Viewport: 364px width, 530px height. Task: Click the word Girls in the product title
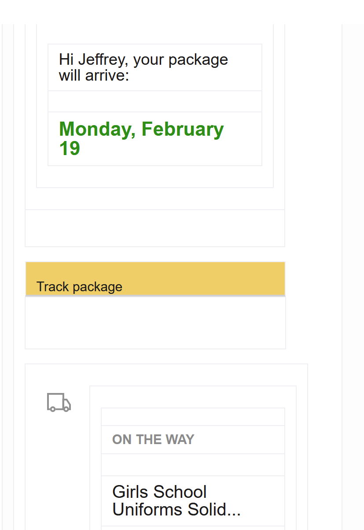coord(130,492)
